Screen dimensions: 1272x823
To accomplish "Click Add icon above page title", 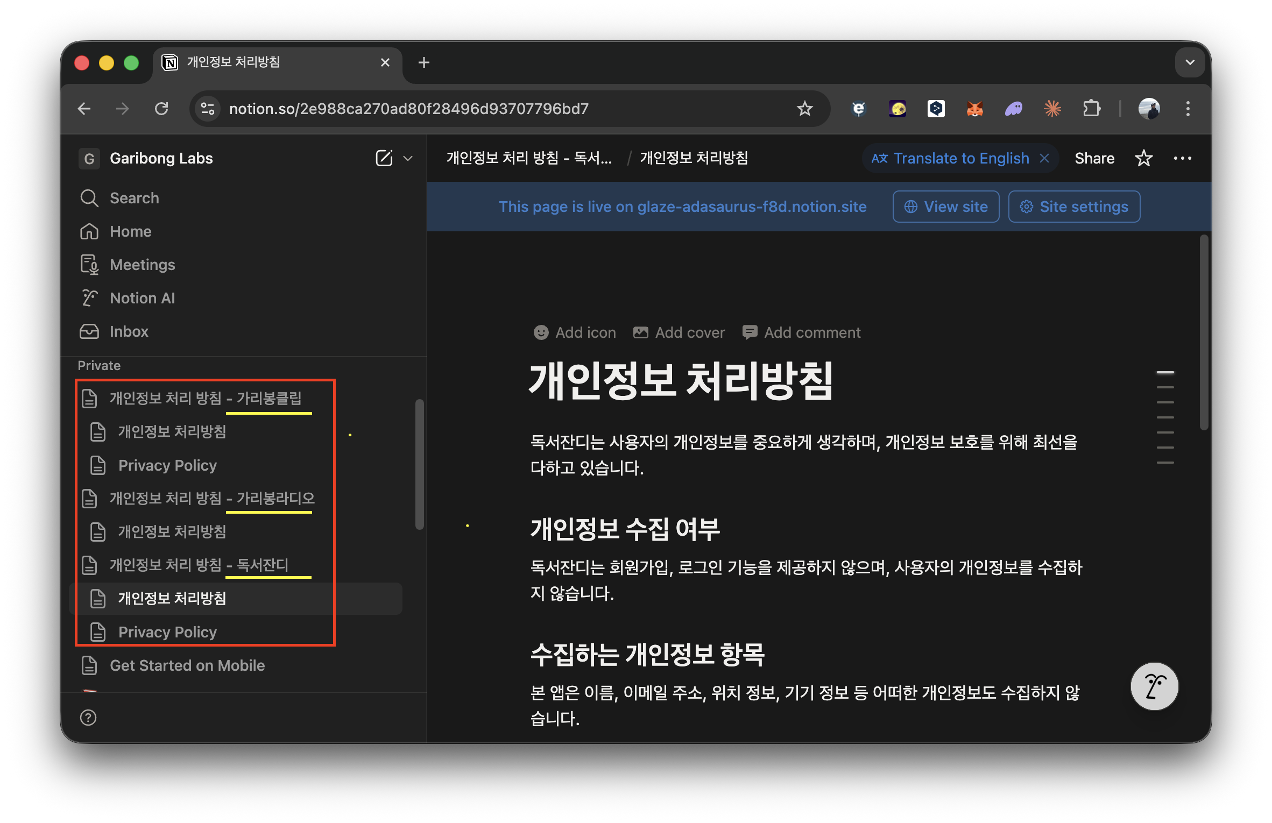I will click(575, 332).
